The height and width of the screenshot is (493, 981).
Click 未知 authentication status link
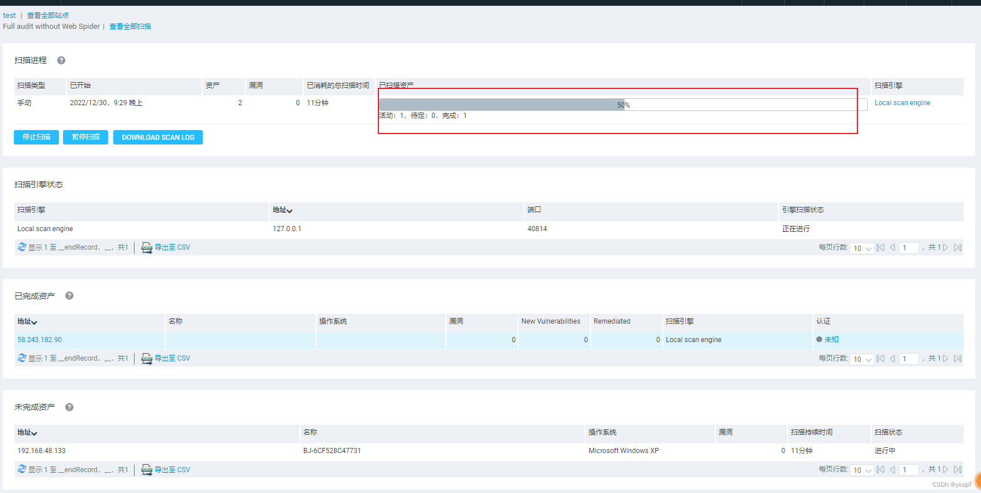[x=831, y=340]
